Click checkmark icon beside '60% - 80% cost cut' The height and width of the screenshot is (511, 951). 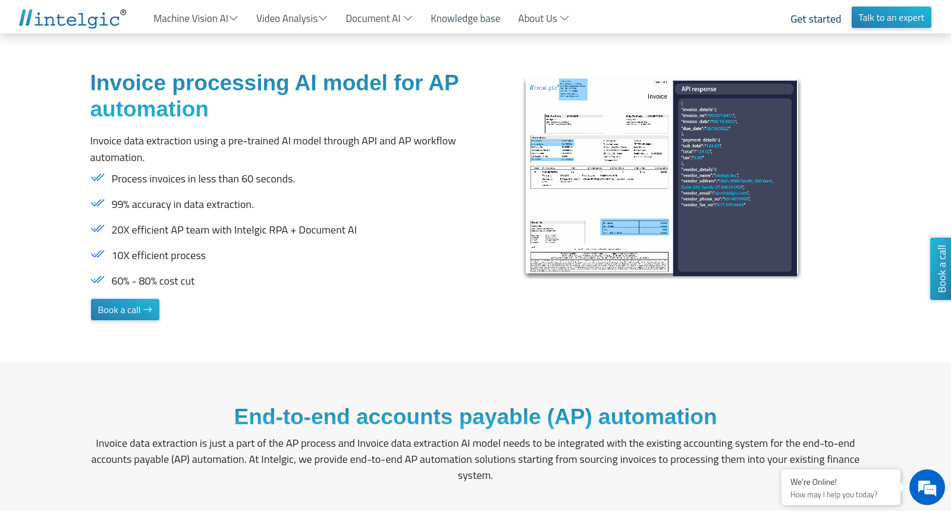(x=98, y=280)
